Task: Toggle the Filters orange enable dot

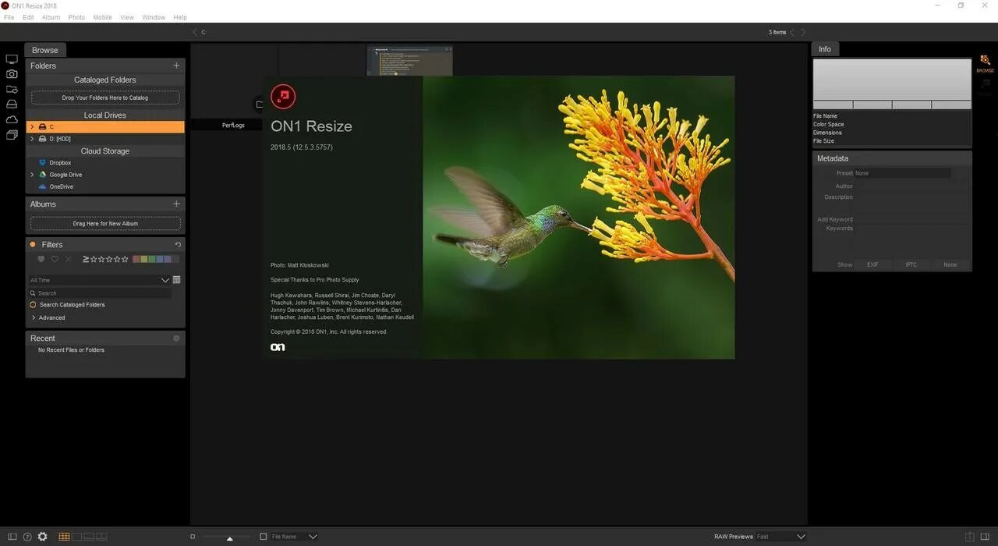Action: [33, 244]
